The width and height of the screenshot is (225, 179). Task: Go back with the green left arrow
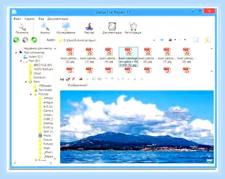click(16, 40)
